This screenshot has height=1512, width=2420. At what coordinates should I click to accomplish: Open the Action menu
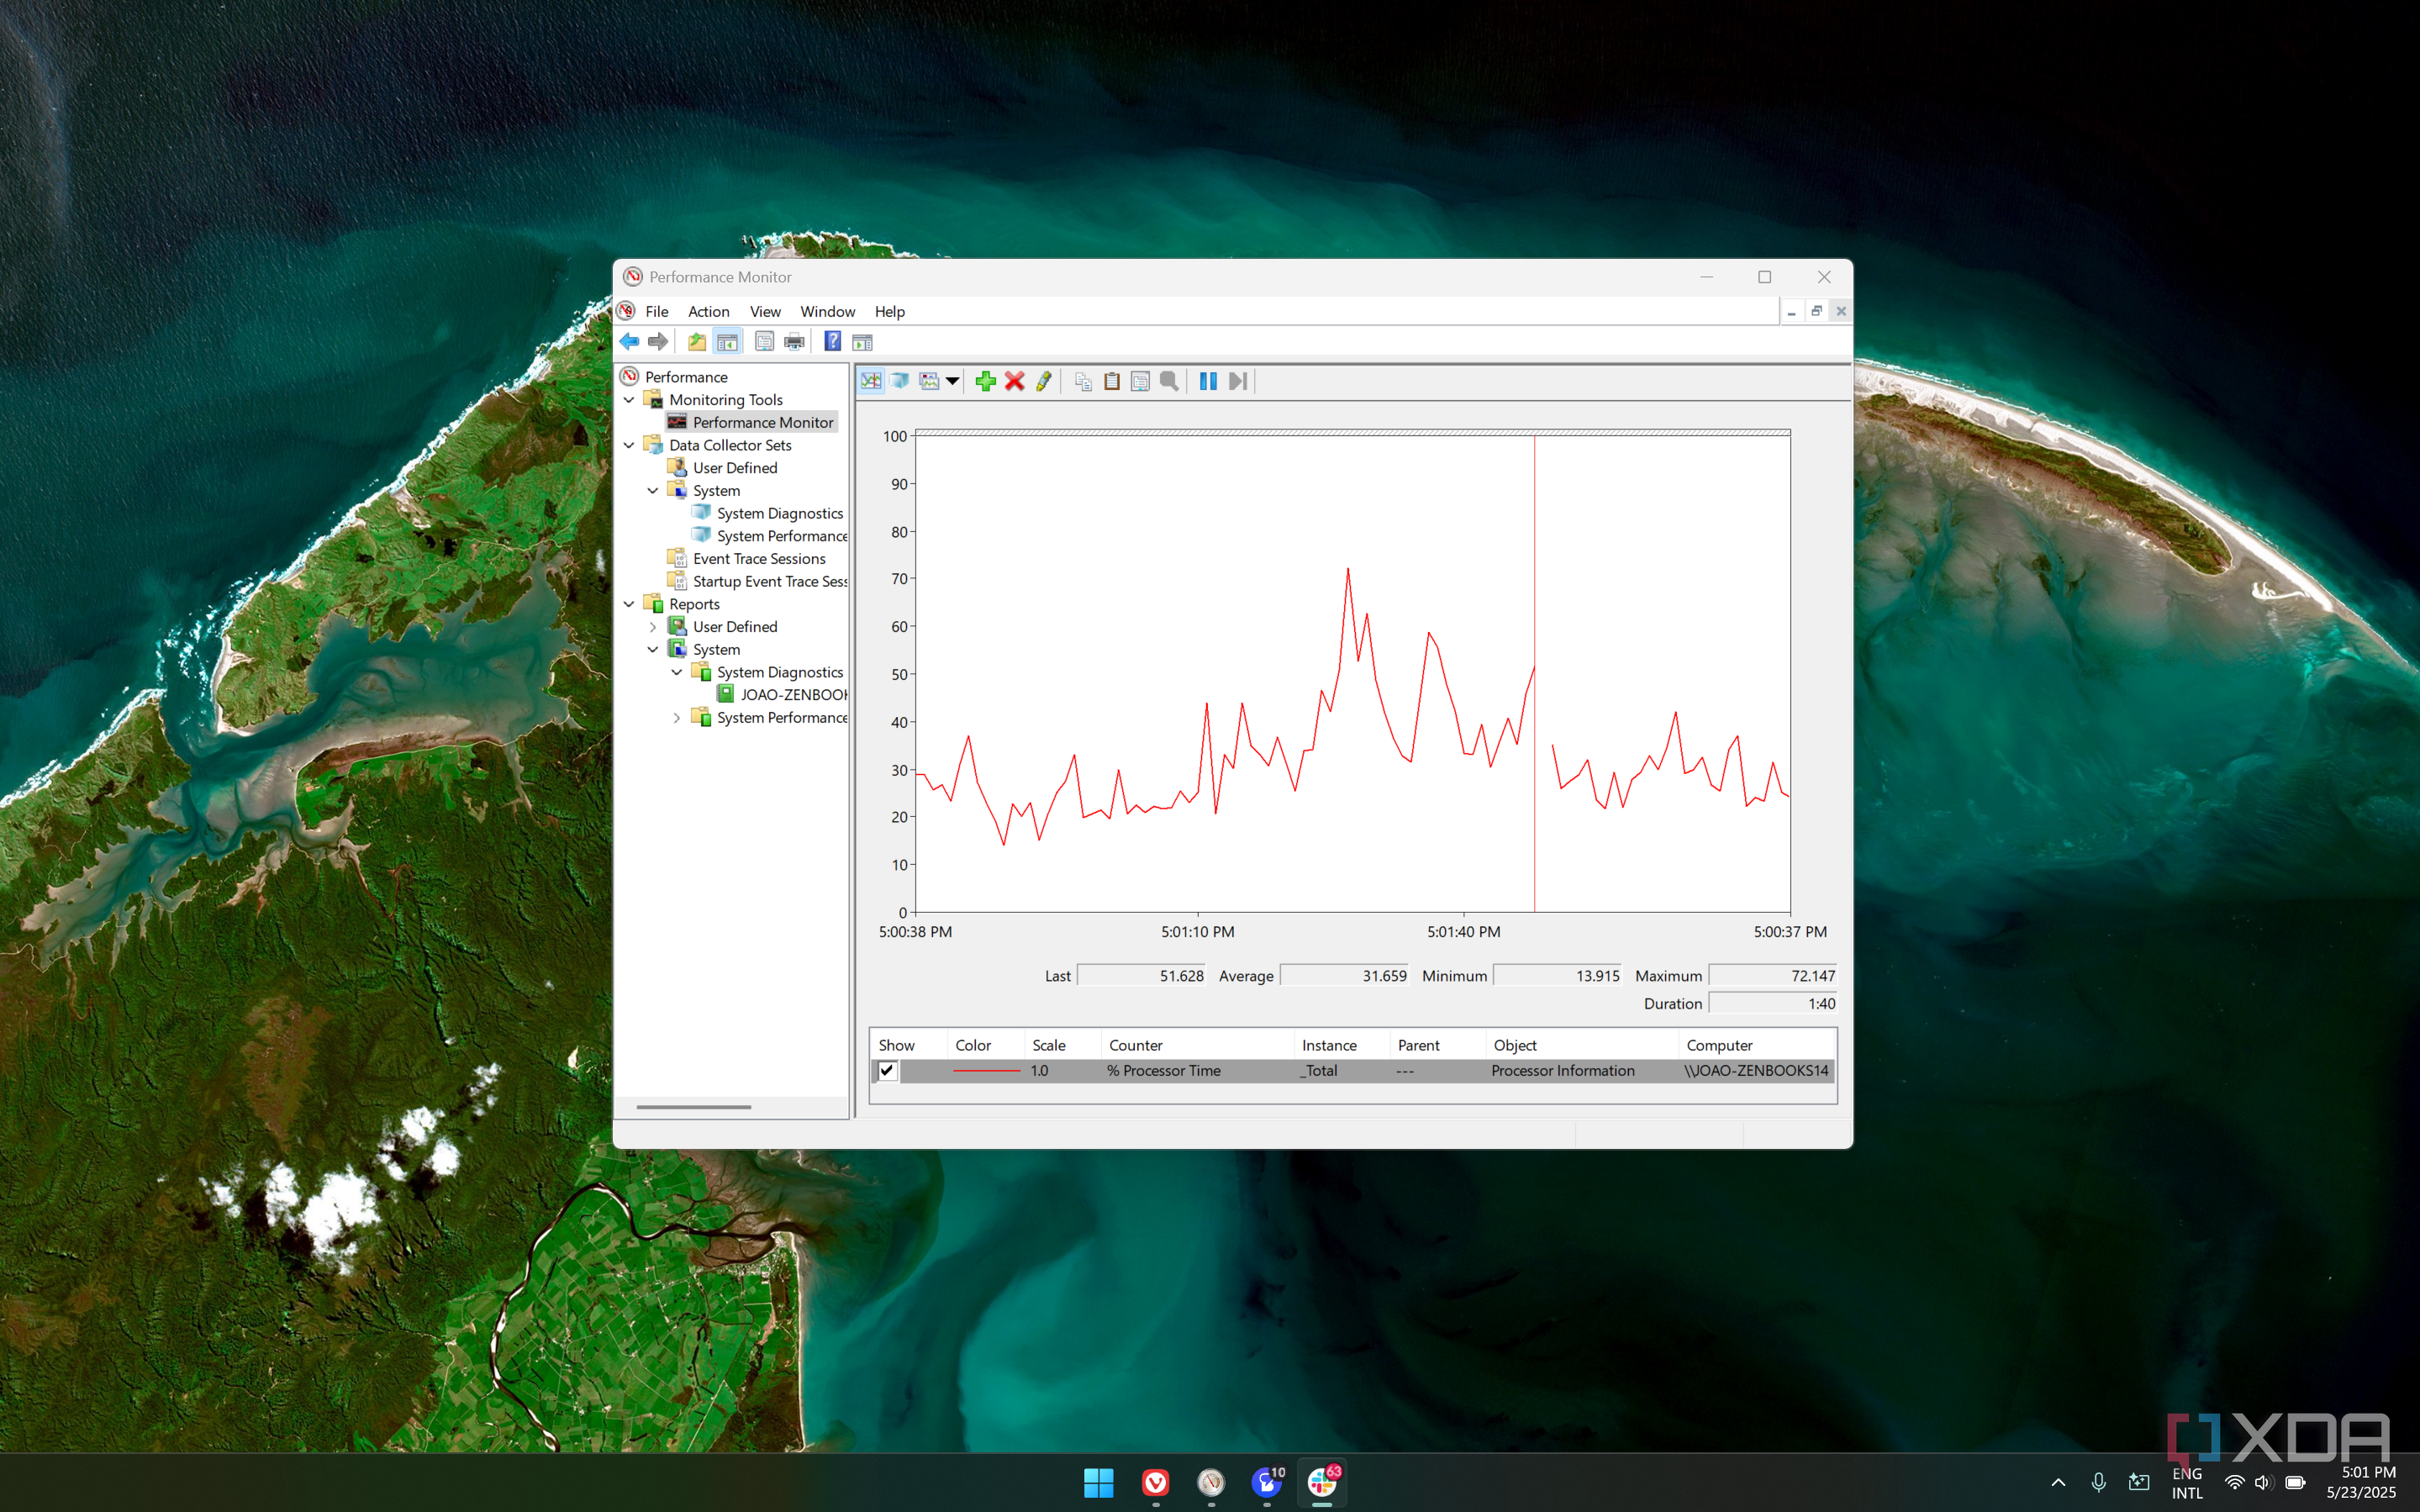click(x=708, y=312)
